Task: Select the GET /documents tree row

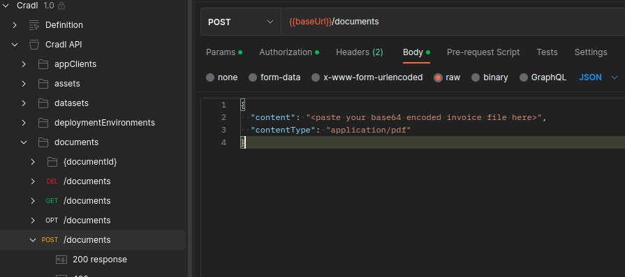Action: pos(93,201)
